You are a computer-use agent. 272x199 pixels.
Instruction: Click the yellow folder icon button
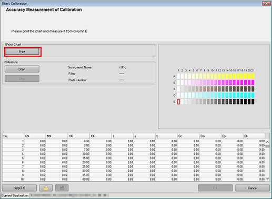tap(46, 188)
